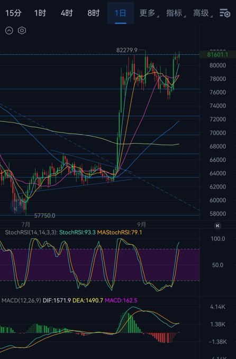Click the 76000 price axis label

point(217,92)
